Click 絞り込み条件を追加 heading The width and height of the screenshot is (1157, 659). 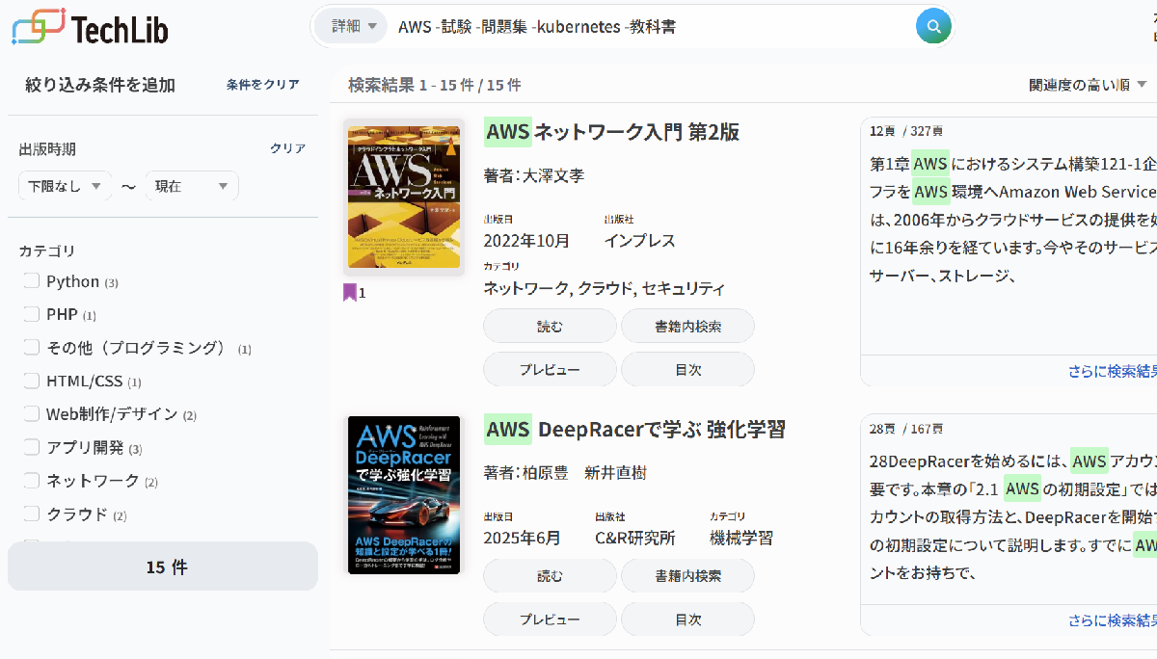click(x=100, y=85)
